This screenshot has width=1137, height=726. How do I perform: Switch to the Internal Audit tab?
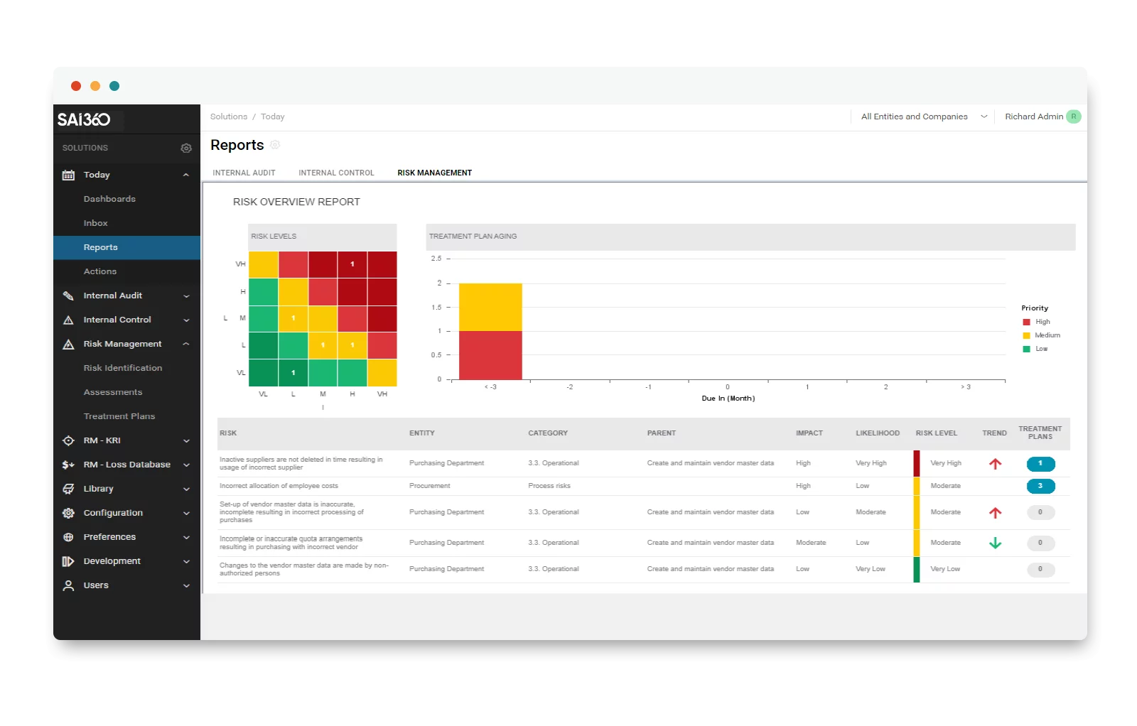[x=244, y=172]
